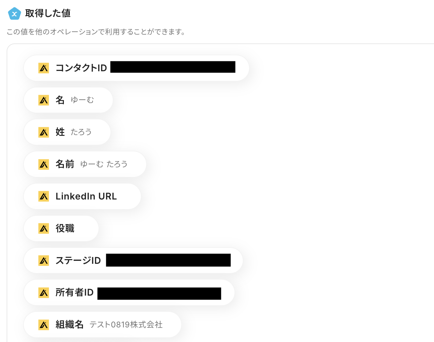Click the yellow icon next to 役職

click(x=44, y=229)
